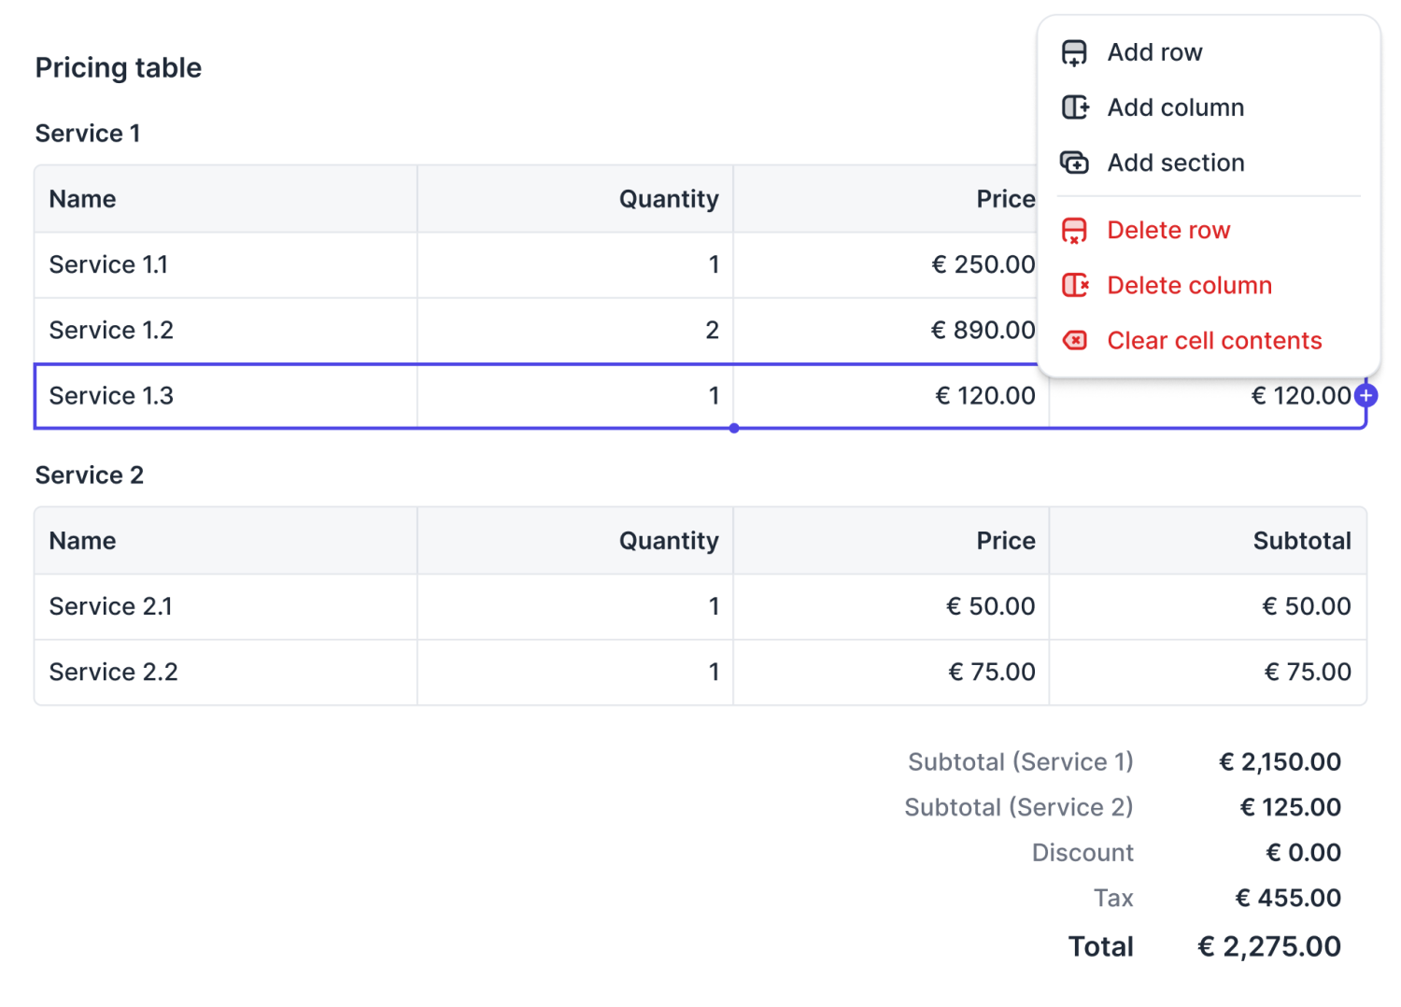
Task: Click the Pricing table title
Action: click(119, 68)
